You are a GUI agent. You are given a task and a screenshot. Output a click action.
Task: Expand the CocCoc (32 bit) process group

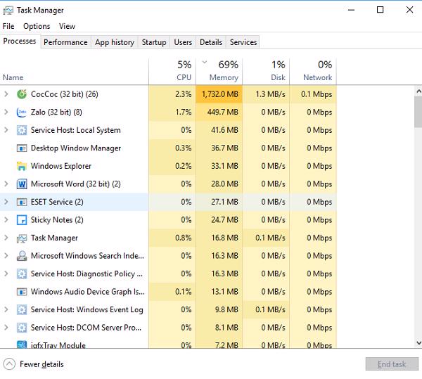[6, 94]
